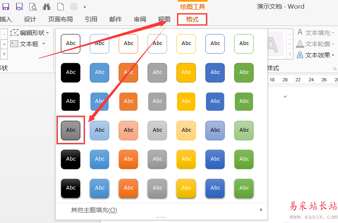Pick white style with green outline

pos(244,44)
